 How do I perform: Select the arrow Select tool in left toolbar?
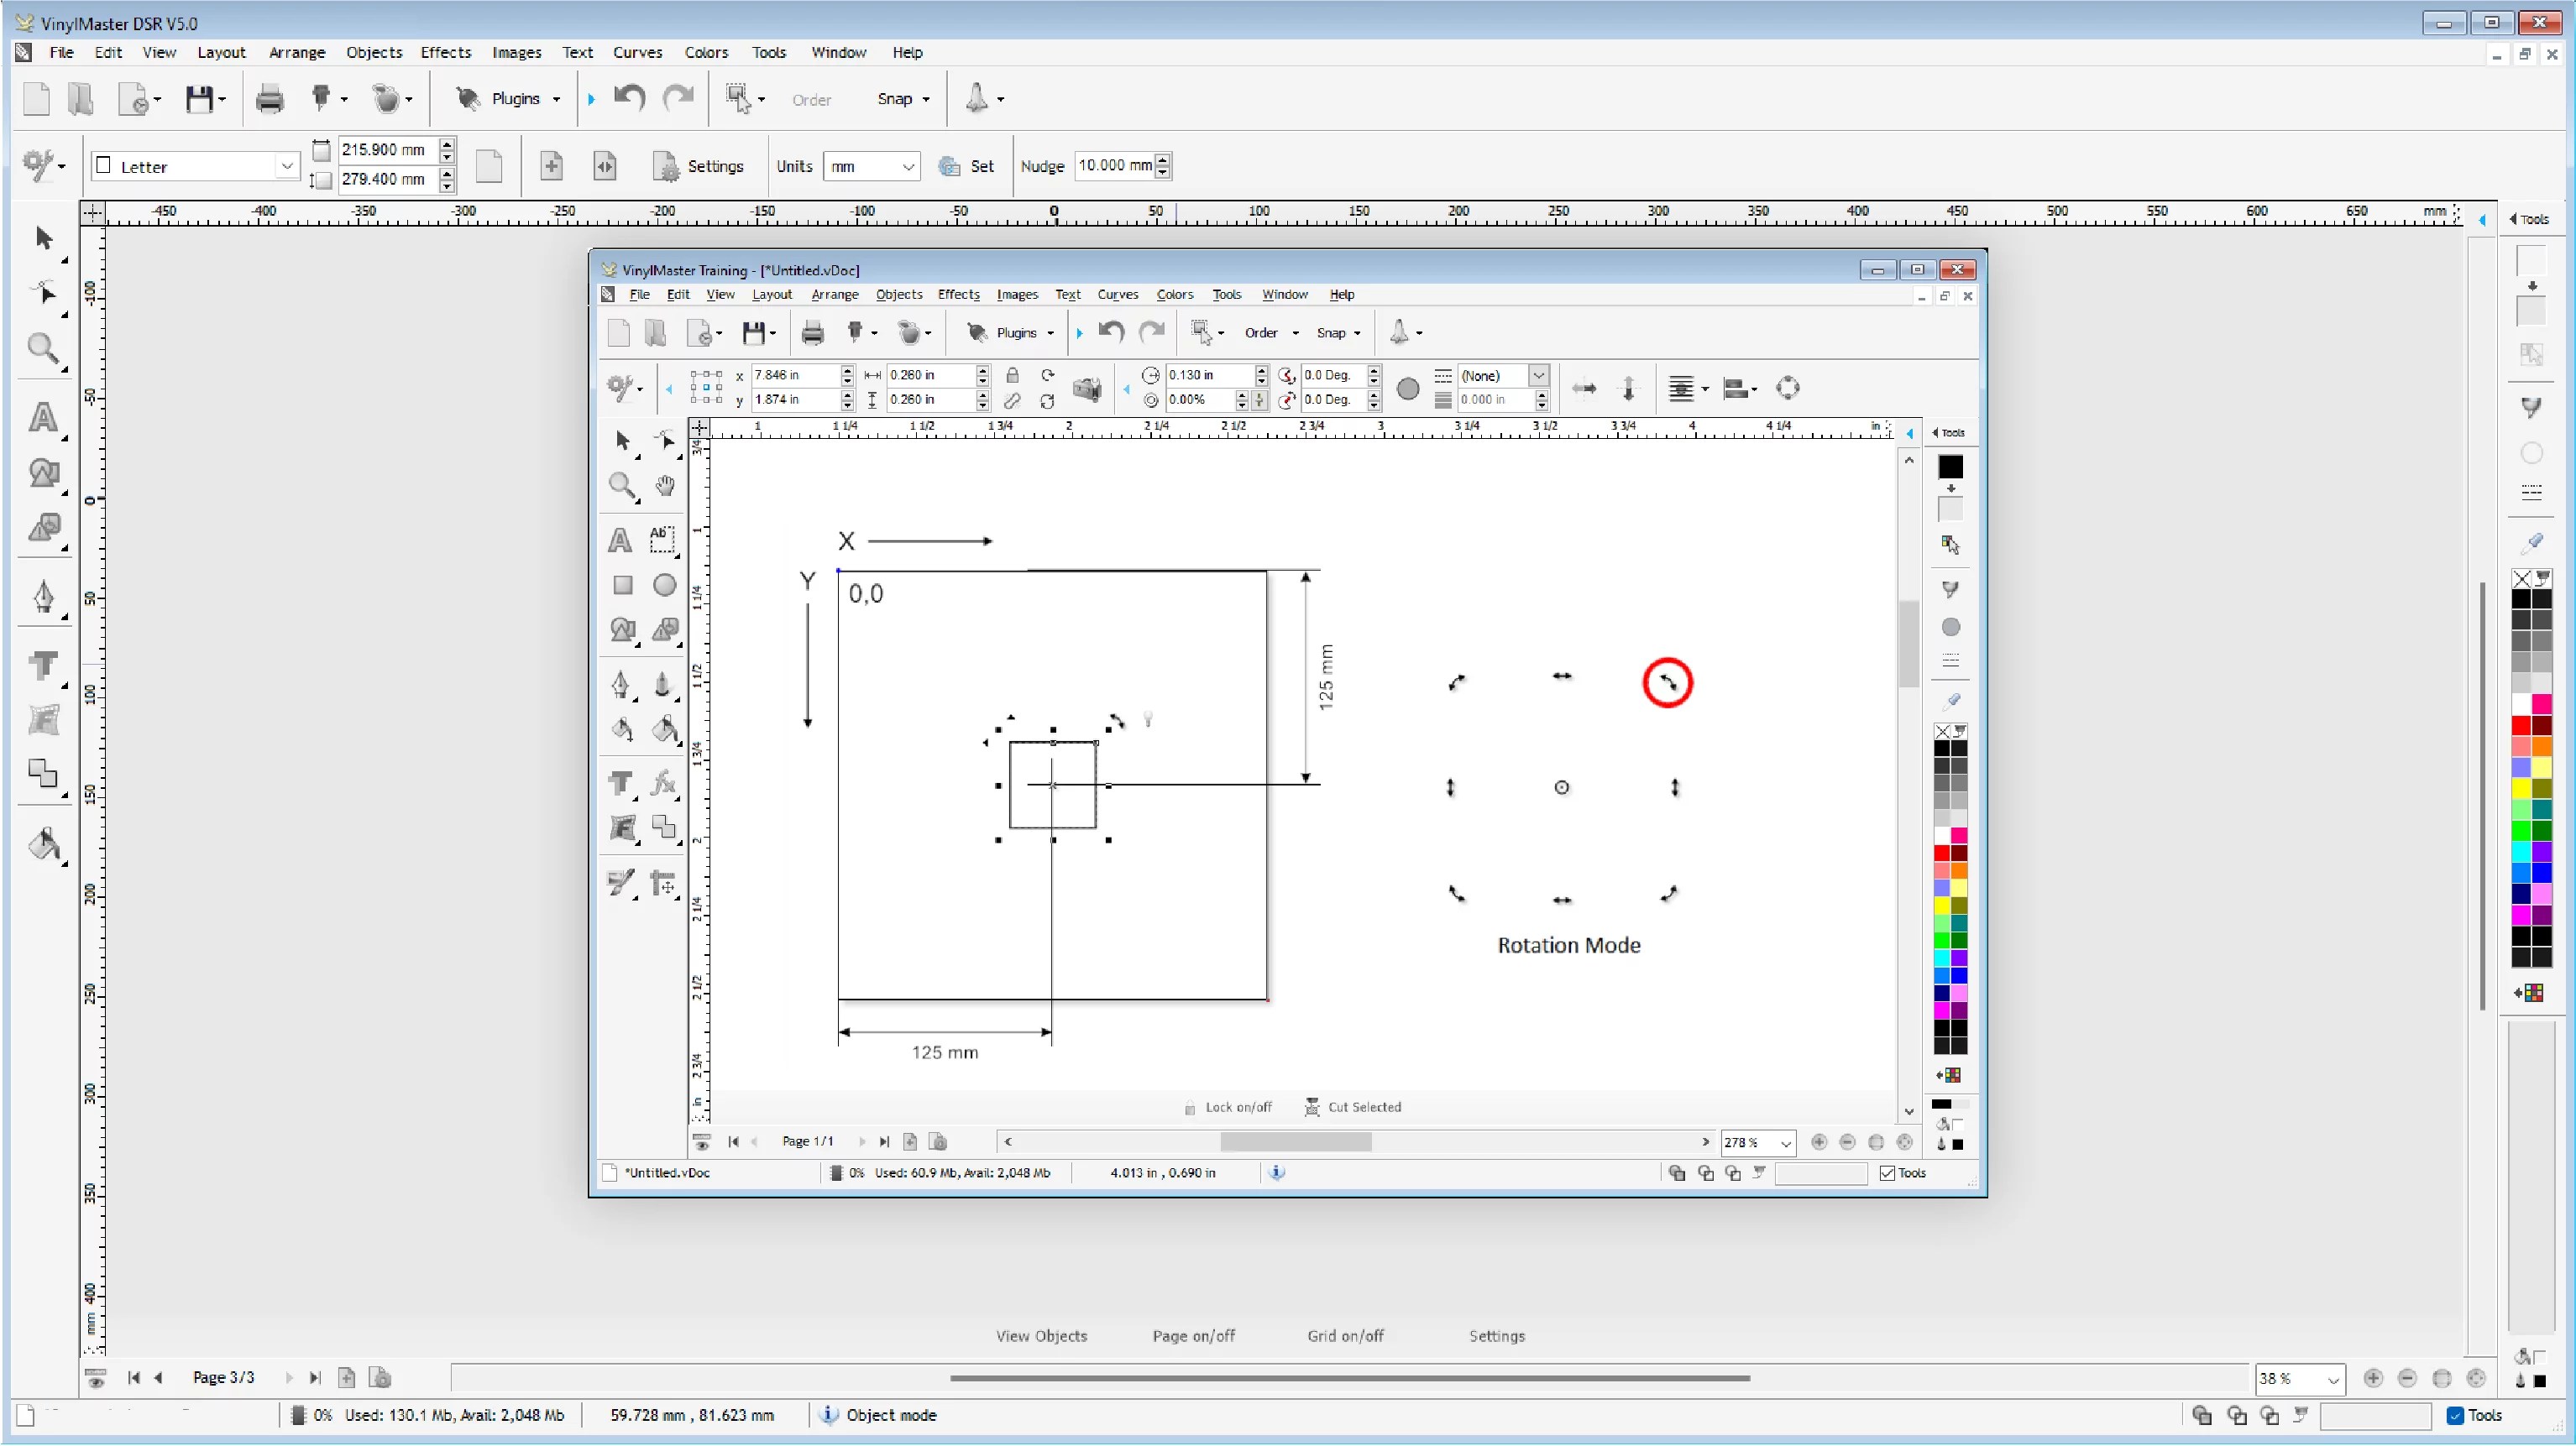(x=43, y=238)
